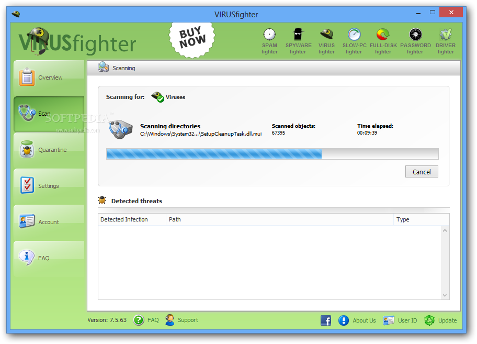Click the About Us exclamation icon
The image size is (477, 344).
[344, 320]
